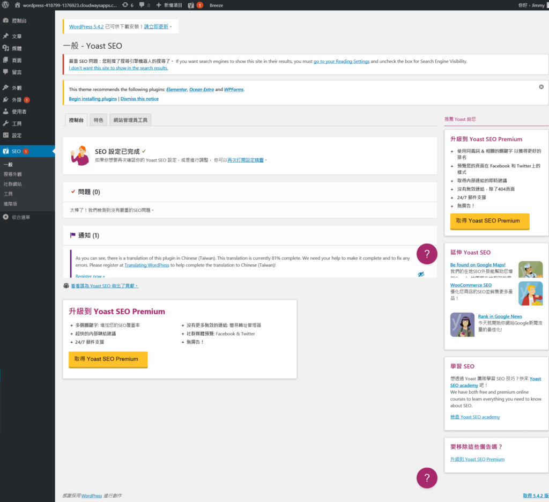The width and height of the screenshot is (549, 502).
Task: Click the Google Maps chef thumbnail
Action: tap(530, 269)
